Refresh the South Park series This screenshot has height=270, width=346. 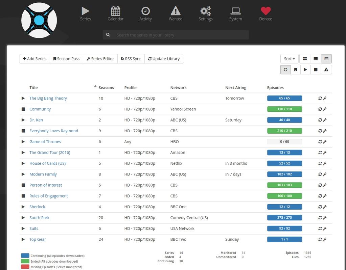click(x=320, y=218)
